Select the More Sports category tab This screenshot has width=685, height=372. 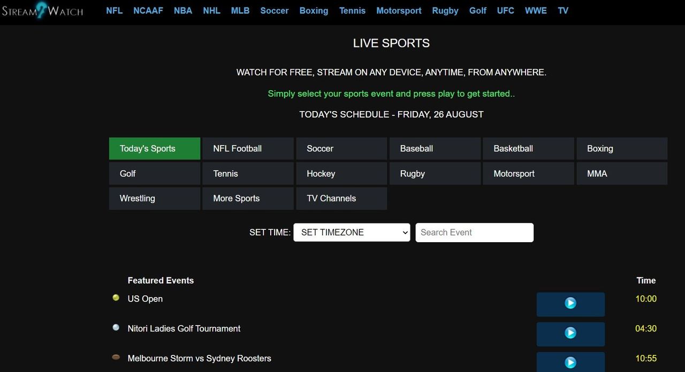tap(248, 198)
